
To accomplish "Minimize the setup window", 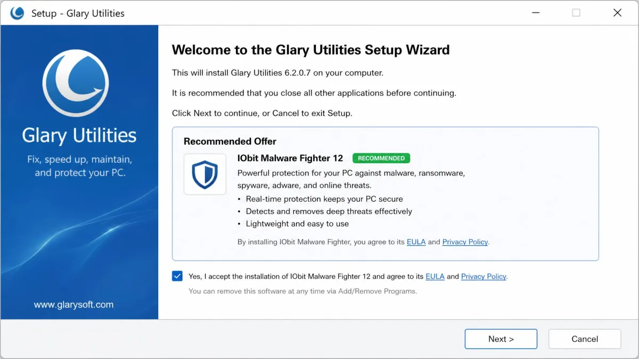I will point(535,13).
